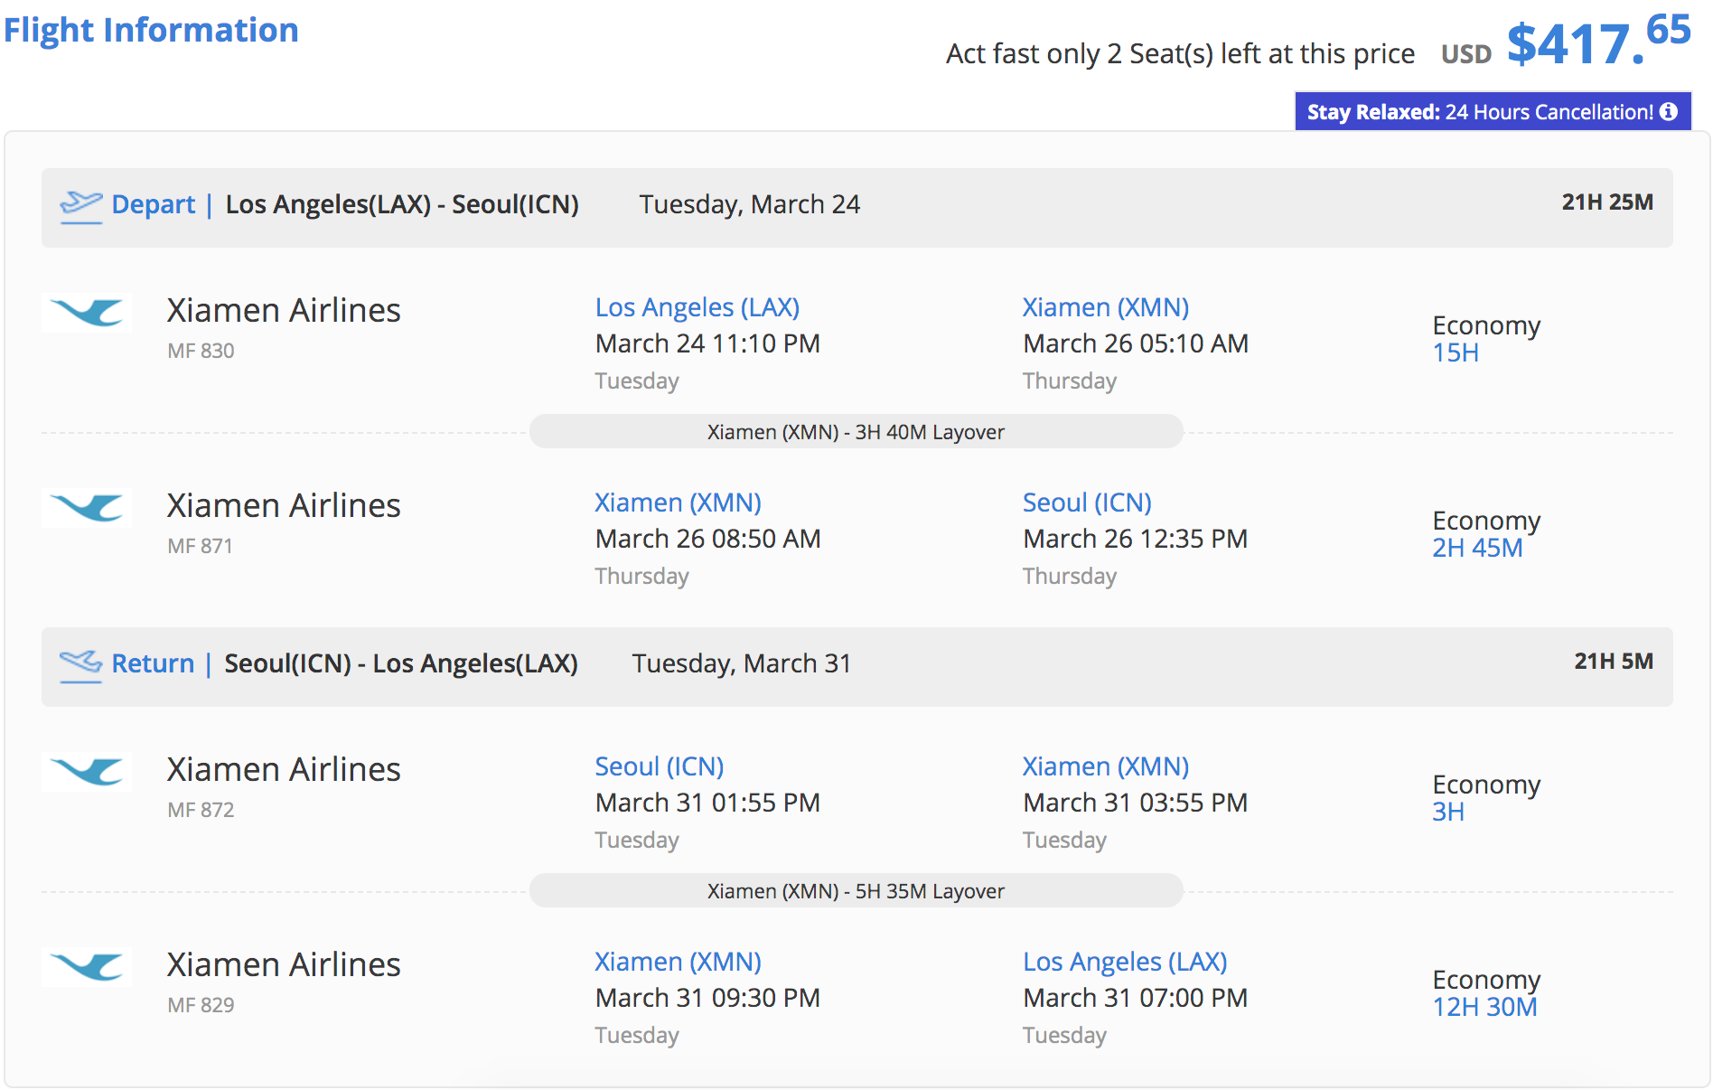The height and width of the screenshot is (1090, 1713).
Task: Click Xiamen Airlines logo for flight MF 830
Action: 87,313
